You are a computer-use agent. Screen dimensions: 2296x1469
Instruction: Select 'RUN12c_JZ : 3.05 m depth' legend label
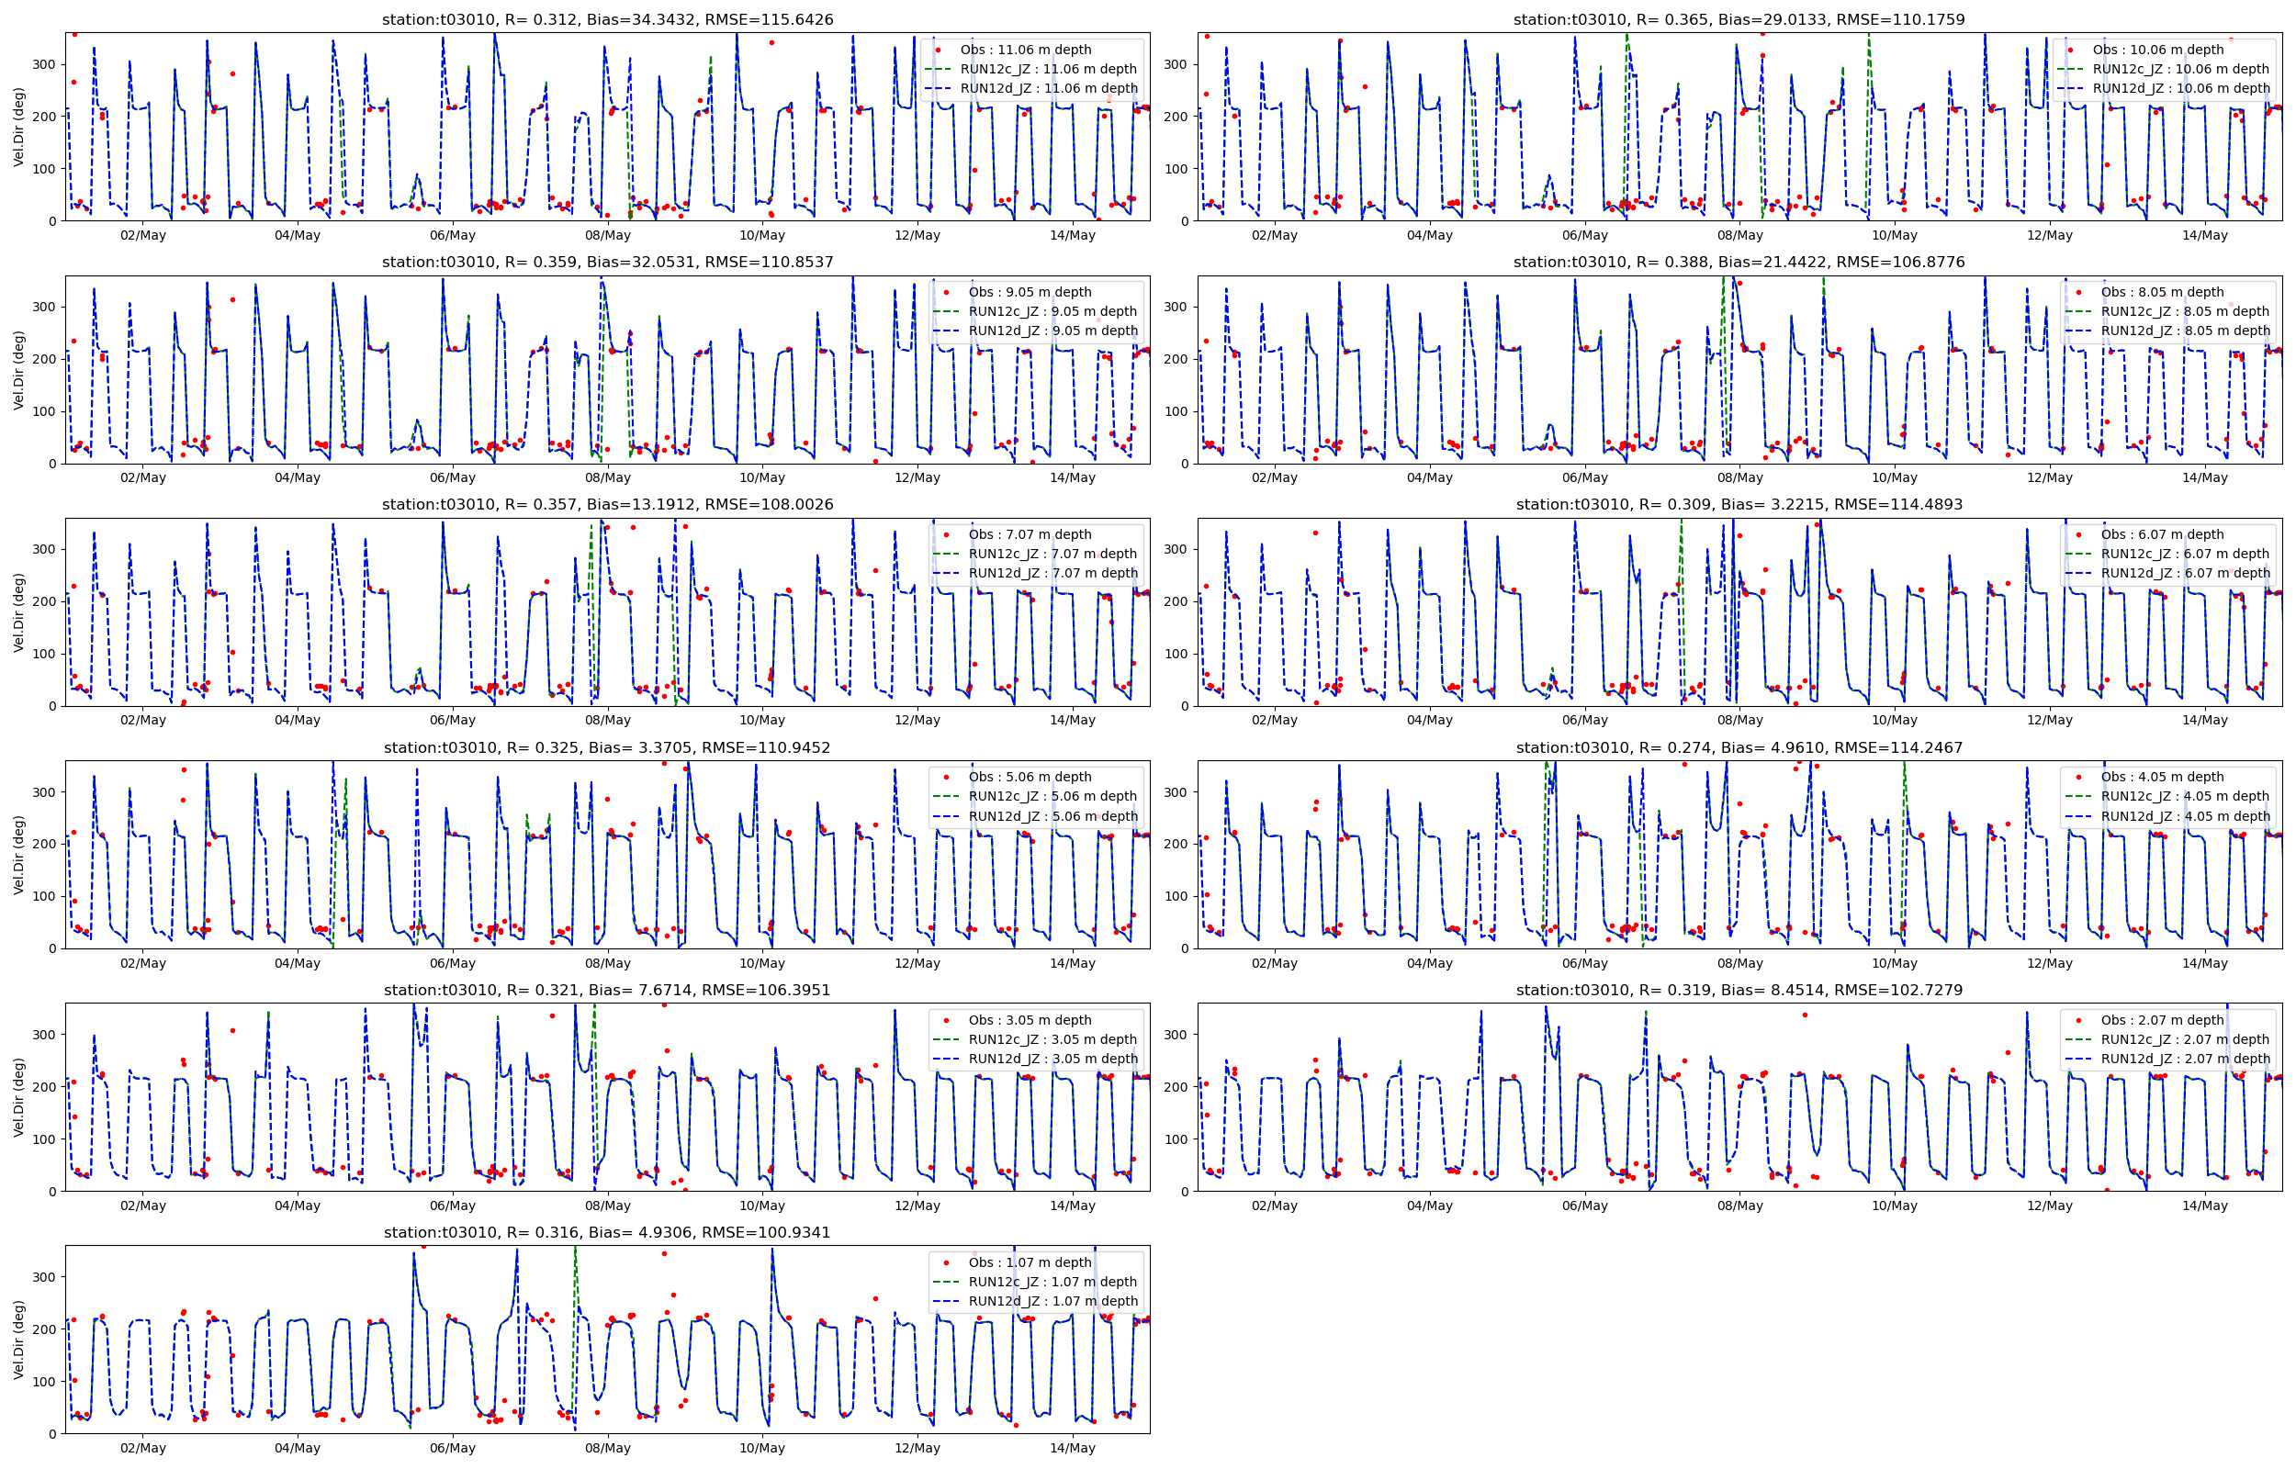(1052, 1038)
